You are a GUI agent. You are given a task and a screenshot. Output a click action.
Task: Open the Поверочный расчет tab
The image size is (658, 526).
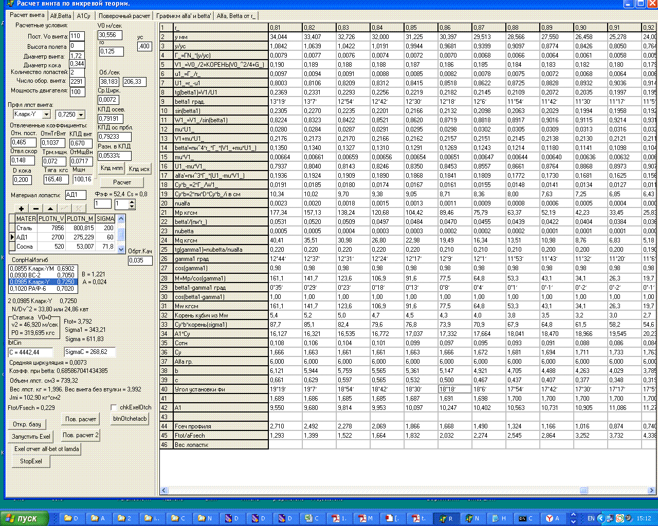tap(124, 16)
